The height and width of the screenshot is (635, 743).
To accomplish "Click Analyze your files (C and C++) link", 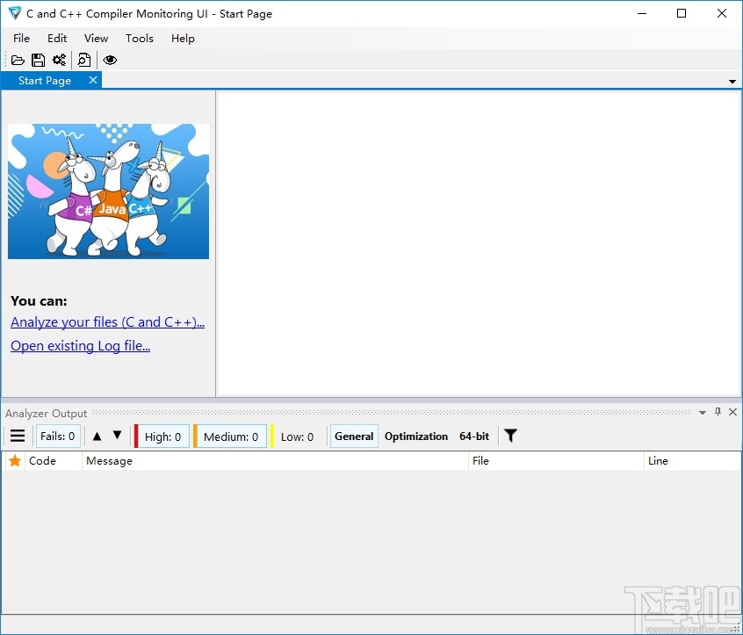I will (x=107, y=322).
